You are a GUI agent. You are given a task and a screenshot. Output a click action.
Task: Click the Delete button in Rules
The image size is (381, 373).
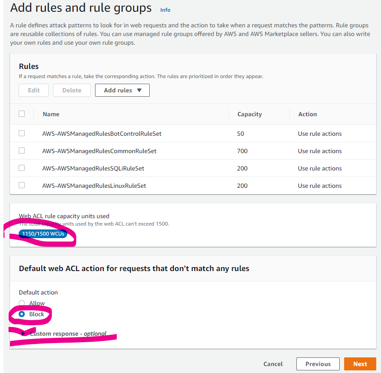tap(72, 90)
